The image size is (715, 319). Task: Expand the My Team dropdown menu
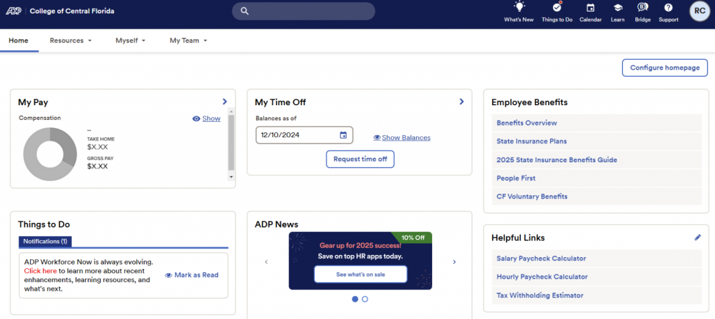point(189,40)
